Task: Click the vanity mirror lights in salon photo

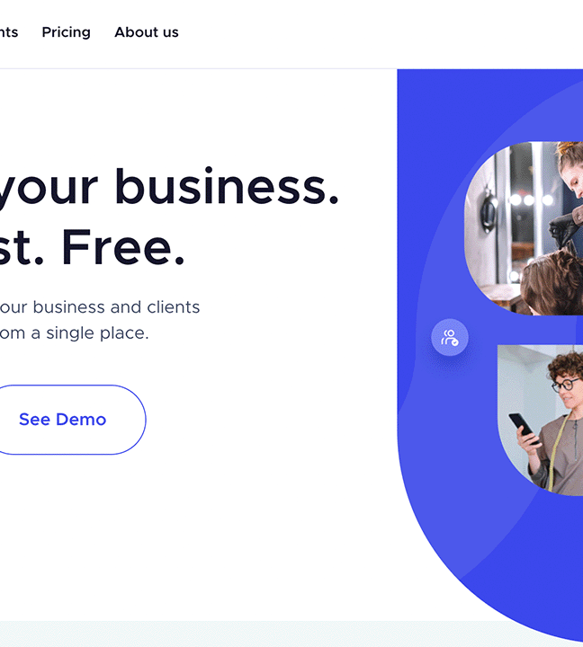Action: point(531,199)
